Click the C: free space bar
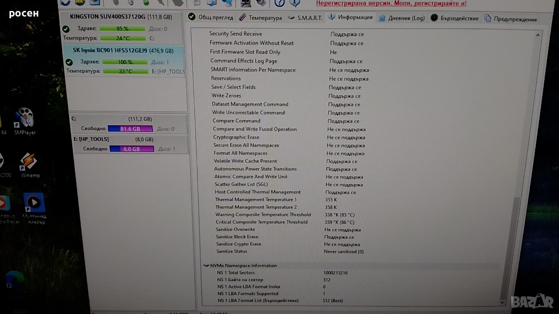 click(x=130, y=129)
